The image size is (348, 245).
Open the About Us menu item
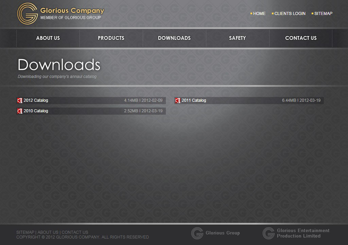coord(48,38)
